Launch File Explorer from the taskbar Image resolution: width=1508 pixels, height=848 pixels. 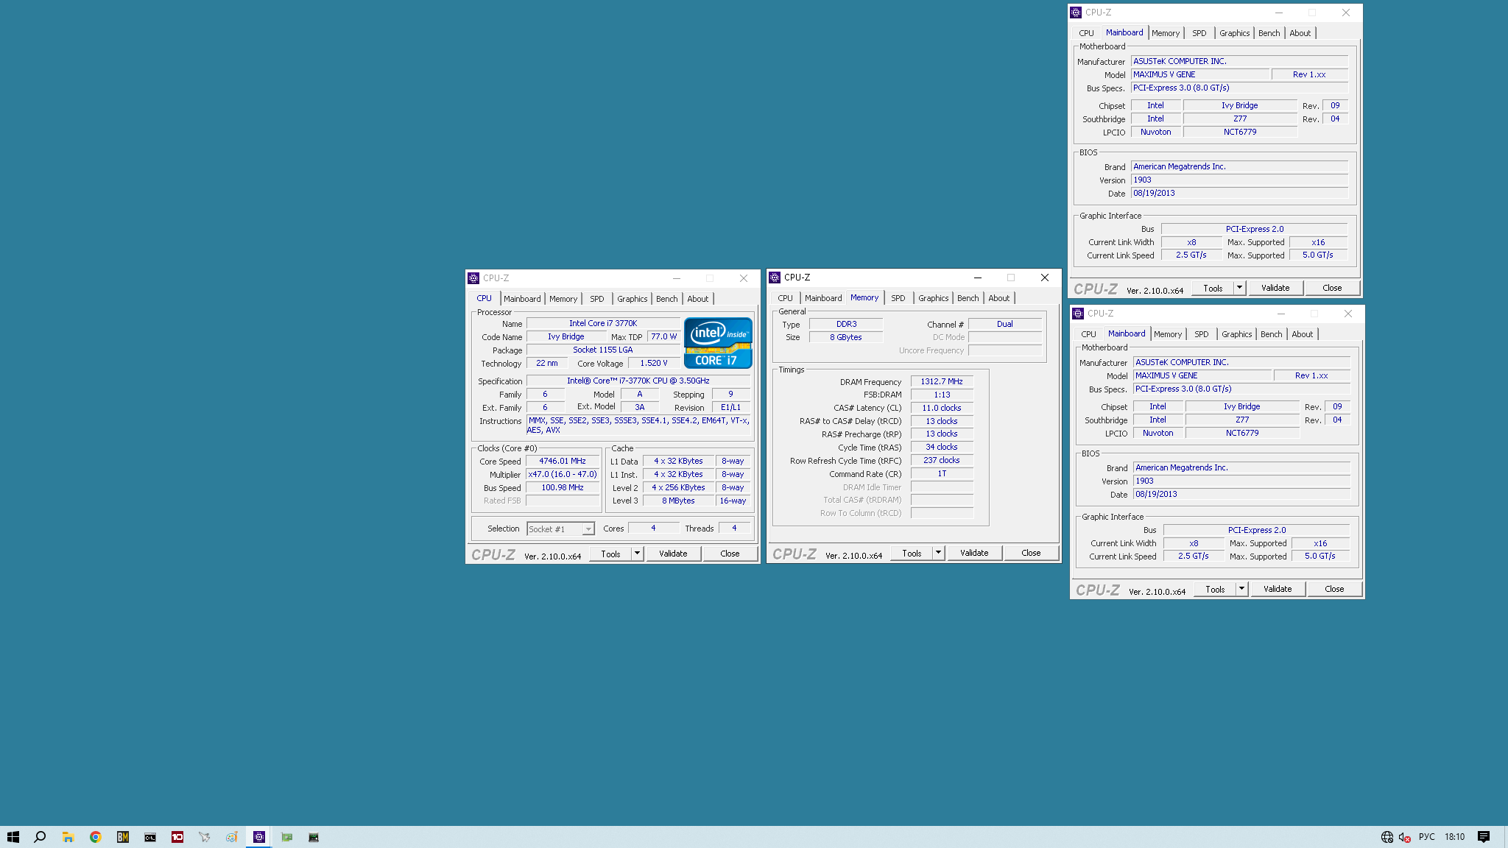coord(68,837)
